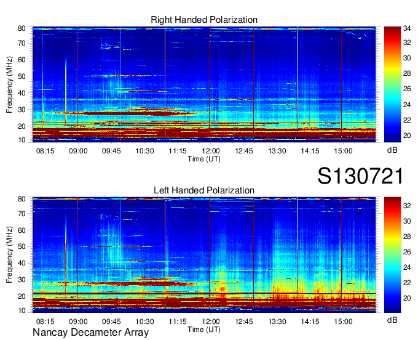
Task: Click the 32 value on Left Handed colorbar
Action: click(407, 206)
